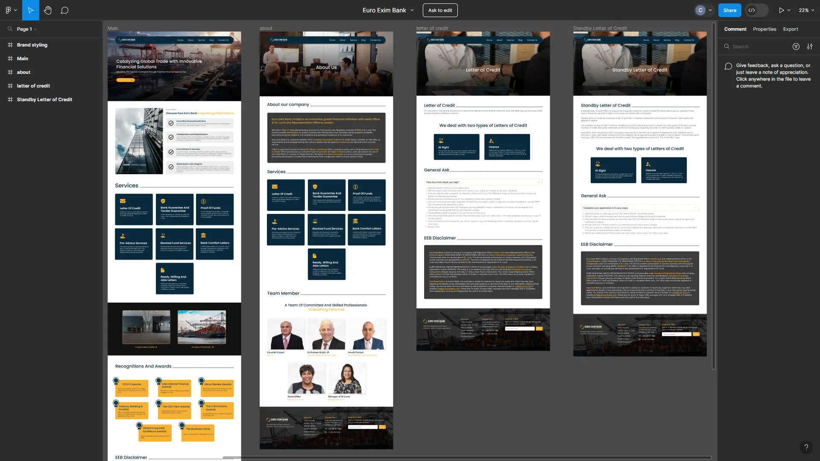Image resolution: width=820 pixels, height=461 pixels.
Task: Click frame icon beside Main layer
Action: 10,58
